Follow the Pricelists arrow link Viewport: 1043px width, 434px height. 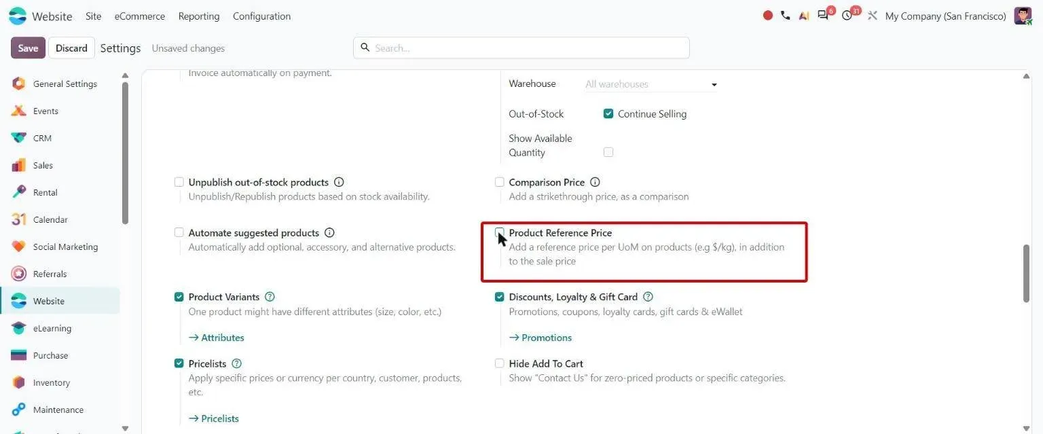[213, 418]
